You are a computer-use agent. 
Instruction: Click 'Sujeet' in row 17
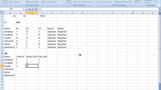[x=10, y=66]
